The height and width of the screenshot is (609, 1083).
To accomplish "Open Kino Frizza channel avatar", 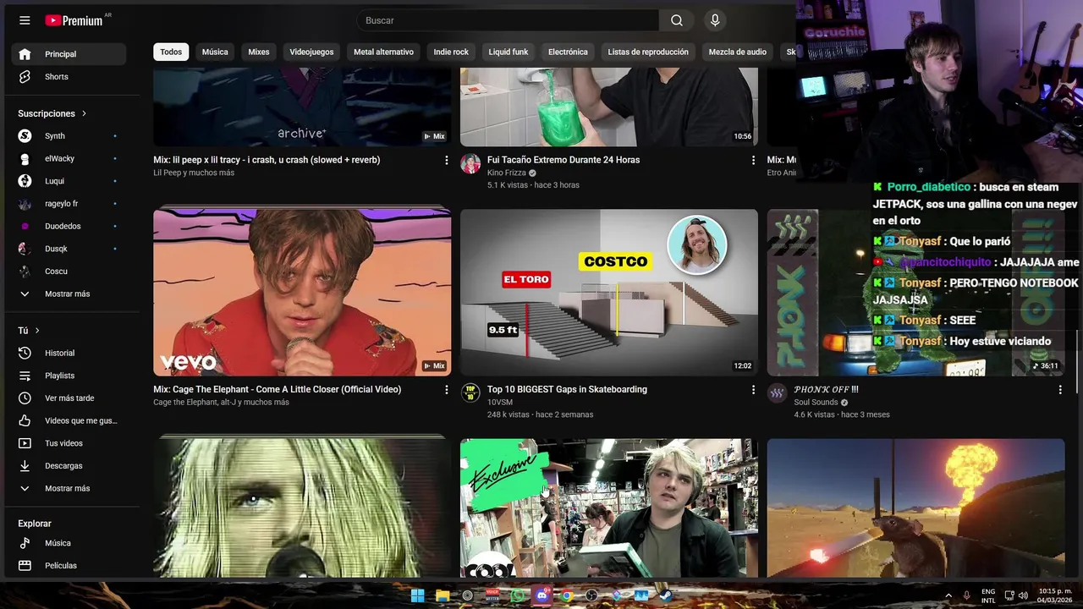I will [x=470, y=164].
